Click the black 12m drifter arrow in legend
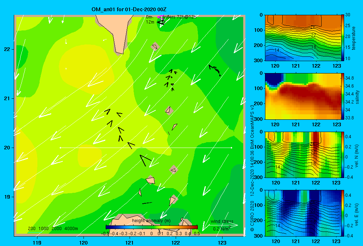Viewport: 363px width, 246px height. (x=161, y=22)
